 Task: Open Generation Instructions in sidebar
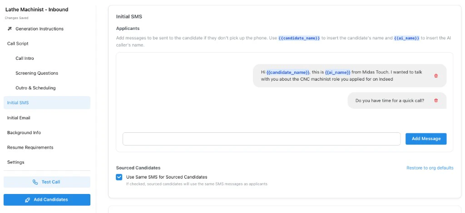[x=40, y=29]
